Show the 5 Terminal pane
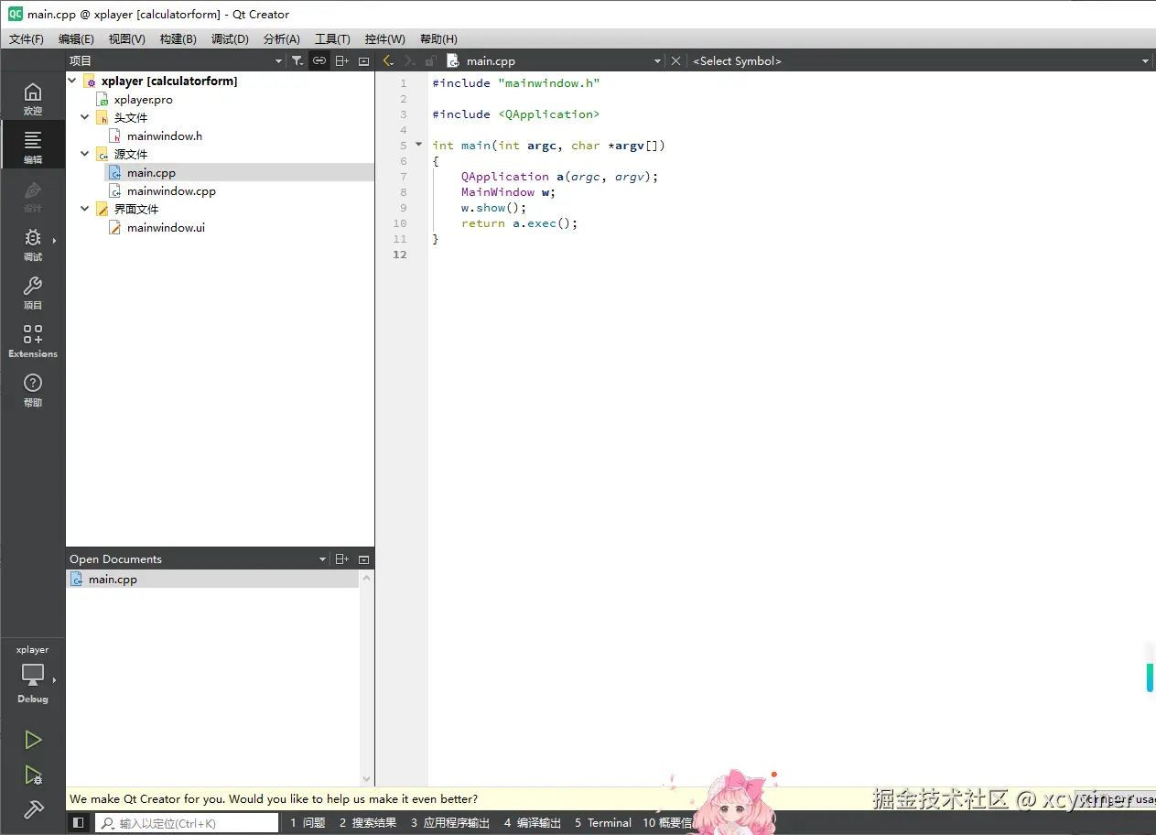Screen dimensions: 1156x835 pos(603,823)
